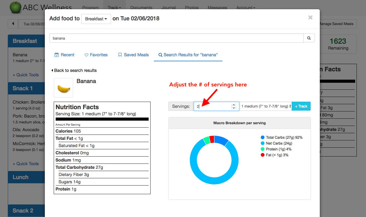Switch to the Favorites tab
The height and width of the screenshot is (217, 366).
pos(96,55)
